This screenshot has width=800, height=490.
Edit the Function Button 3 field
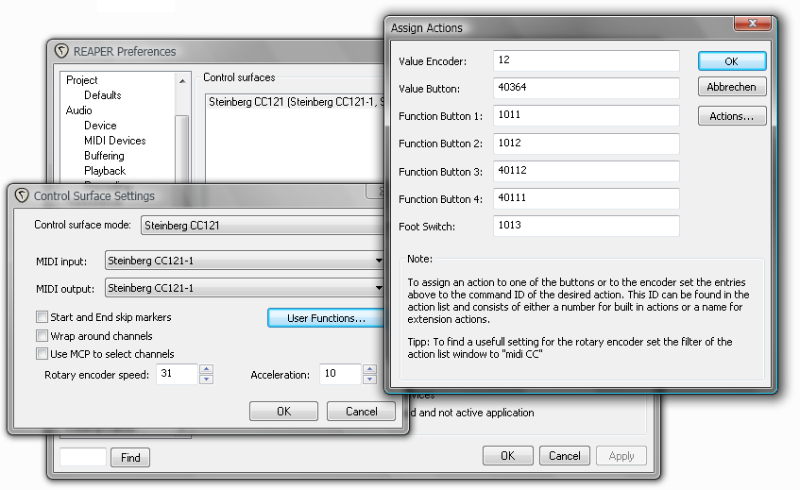[587, 171]
